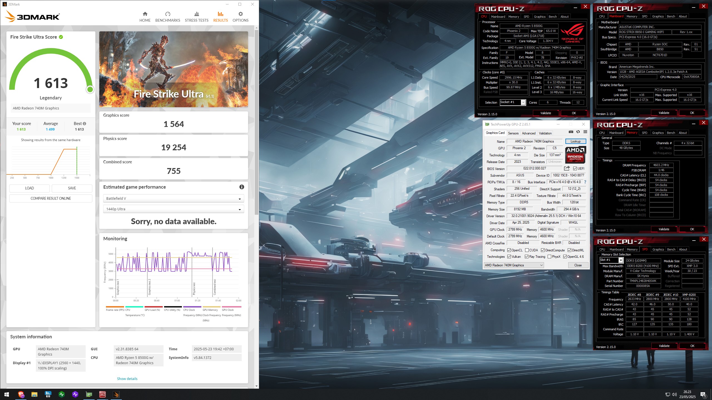The image size is (712, 400).
Task: Toggle the Vulkan checkbox in GPU-Z
Action: (509, 257)
